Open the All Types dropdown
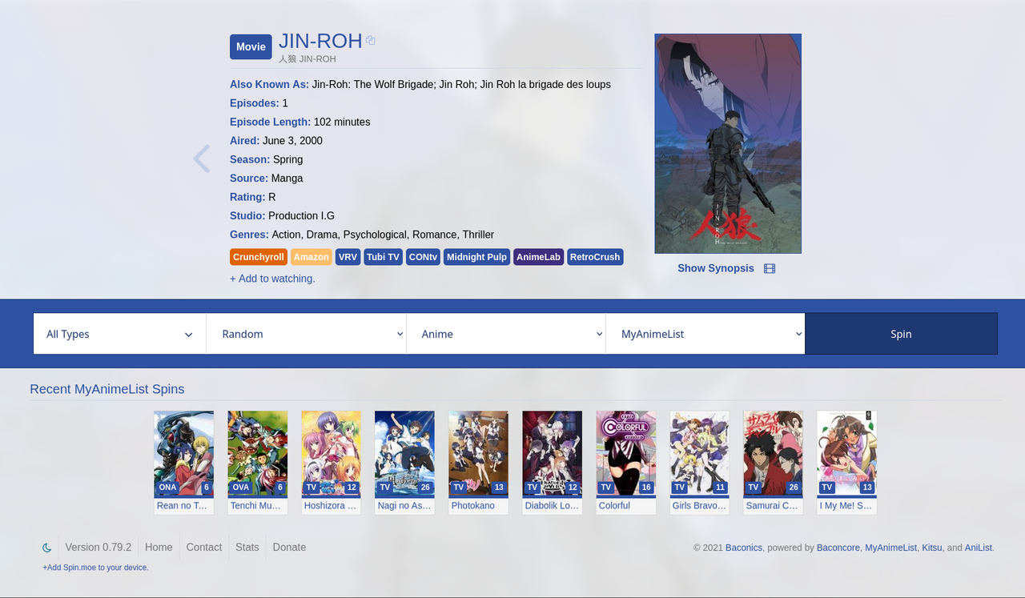The width and height of the screenshot is (1025, 598). 119,334
